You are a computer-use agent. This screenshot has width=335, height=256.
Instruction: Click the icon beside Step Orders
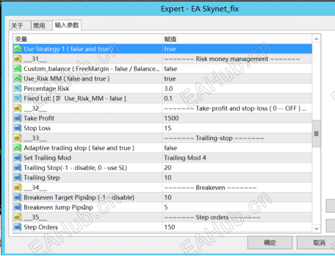[x=18, y=227]
